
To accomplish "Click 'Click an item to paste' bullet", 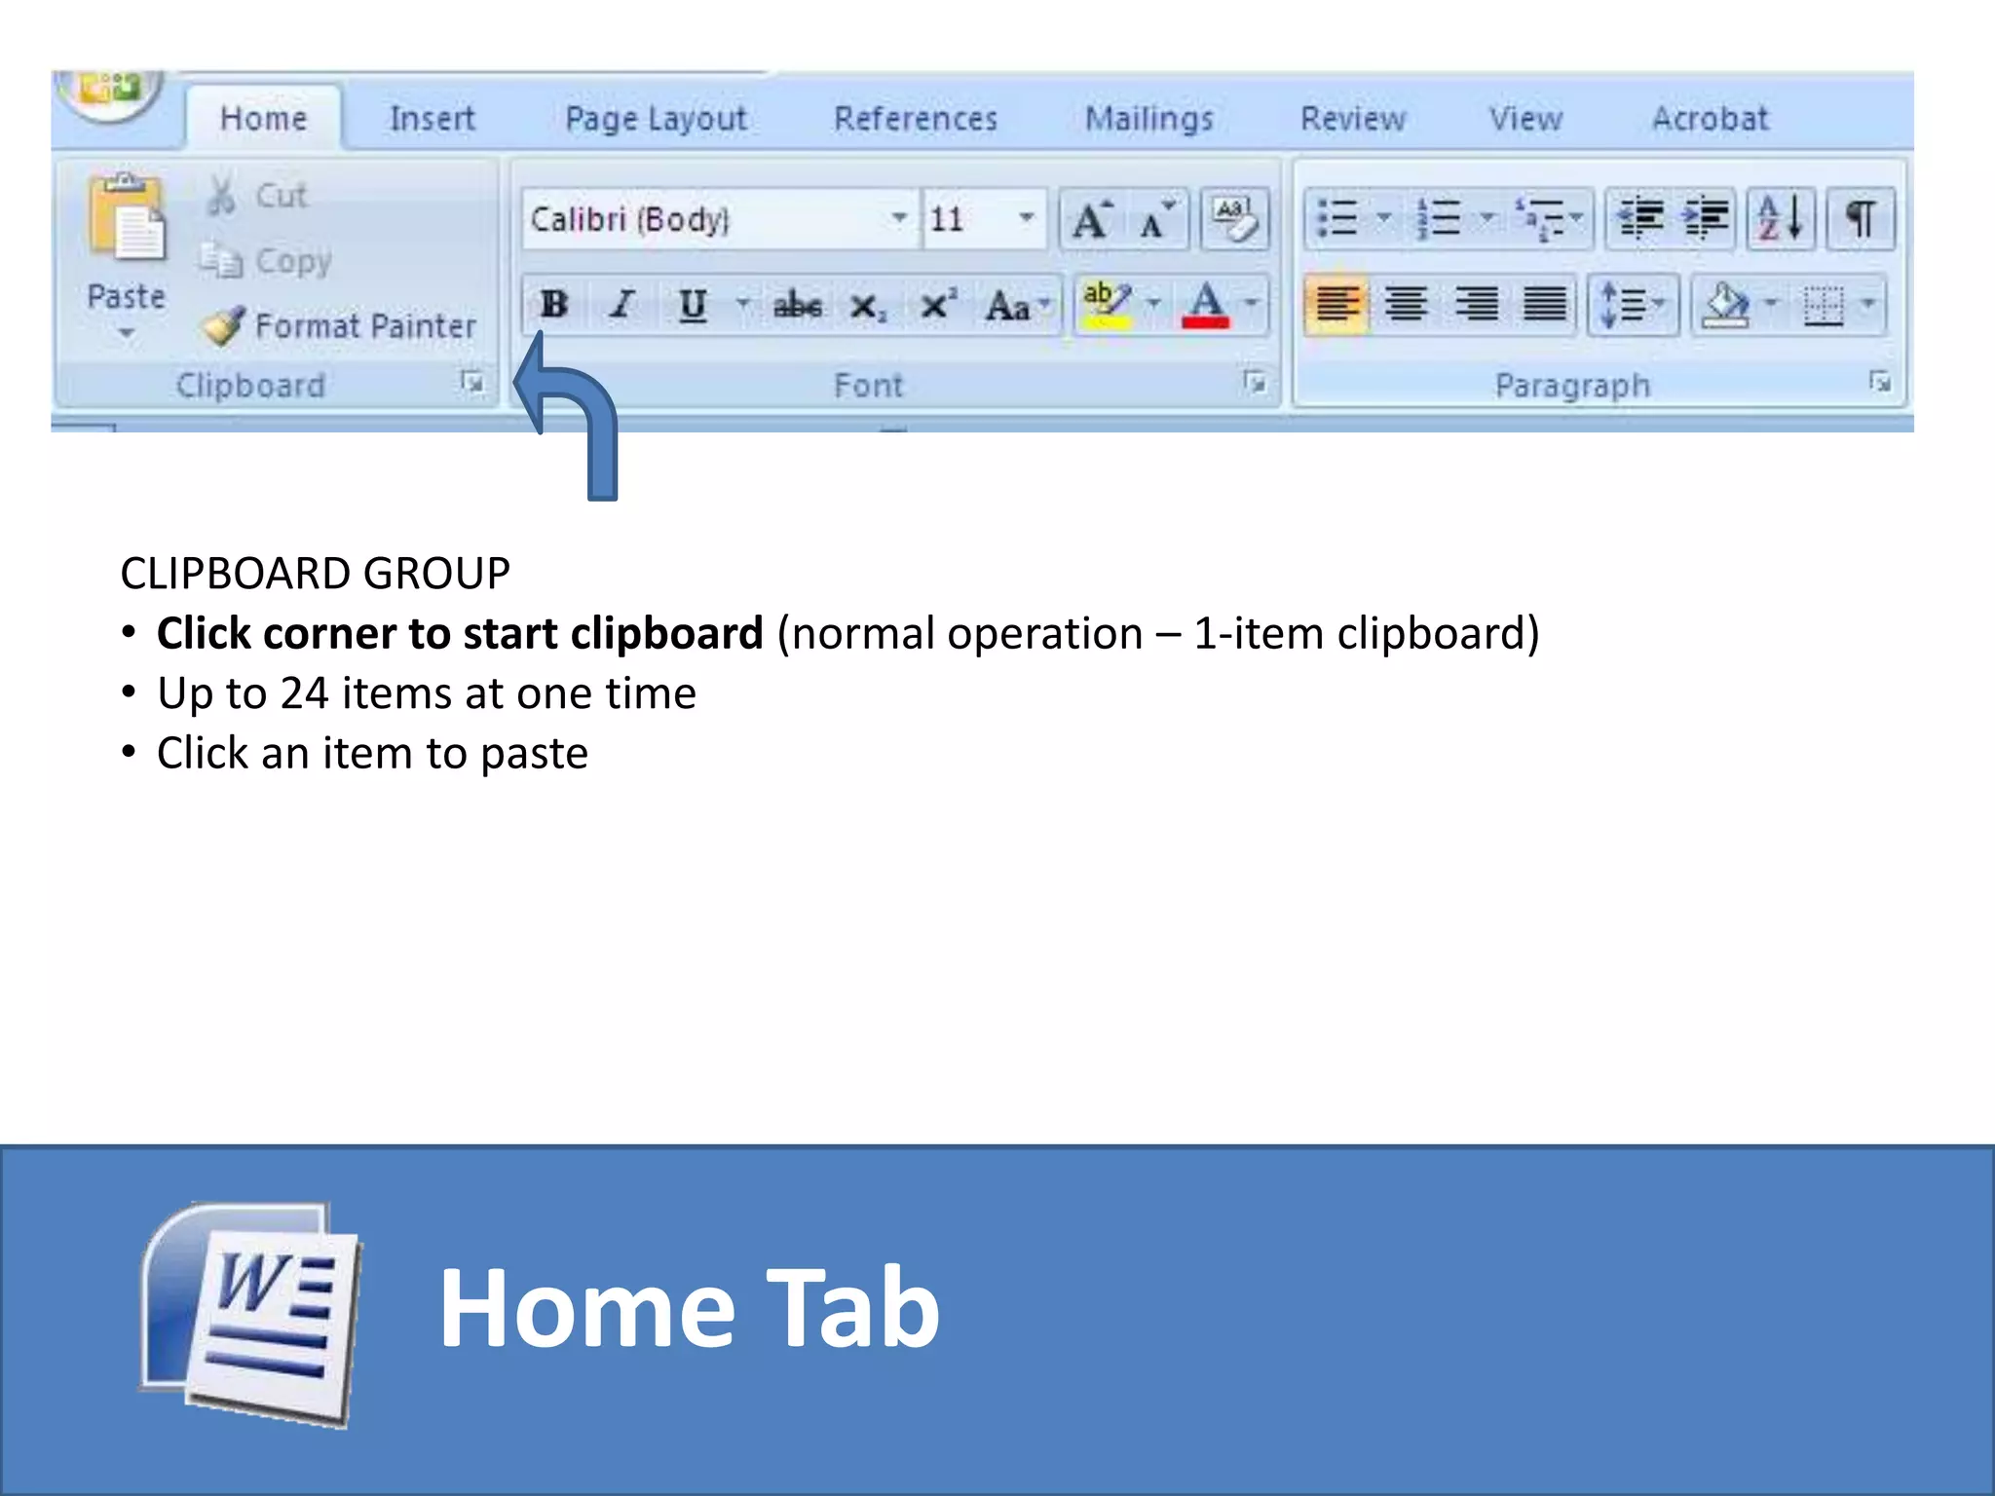I will [x=372, y=753].
